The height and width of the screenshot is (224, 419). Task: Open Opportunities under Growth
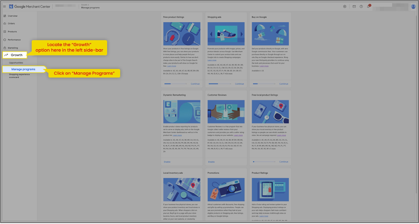[x=16, y=63]
